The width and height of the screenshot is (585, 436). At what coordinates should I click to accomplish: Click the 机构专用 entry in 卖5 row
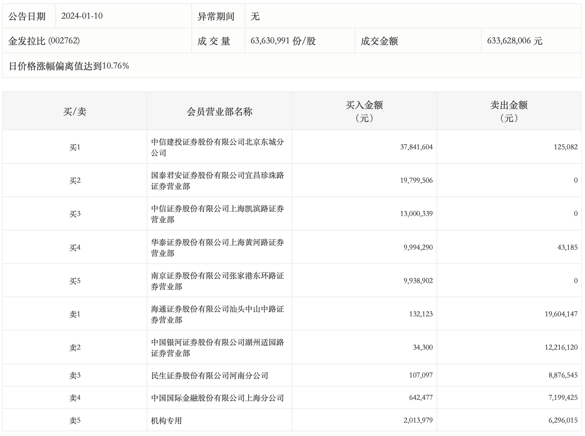tap(167, 421)
